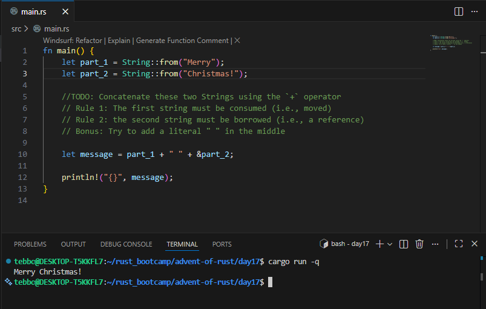Select the TERMINAL panel tab
This screenshot has width=486, height=309.
coord(182,244)
